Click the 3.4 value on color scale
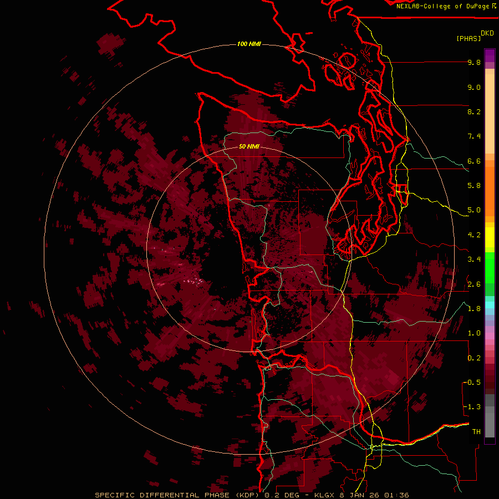The width and height of the screenshot is (499, 499). coord(474,259)
